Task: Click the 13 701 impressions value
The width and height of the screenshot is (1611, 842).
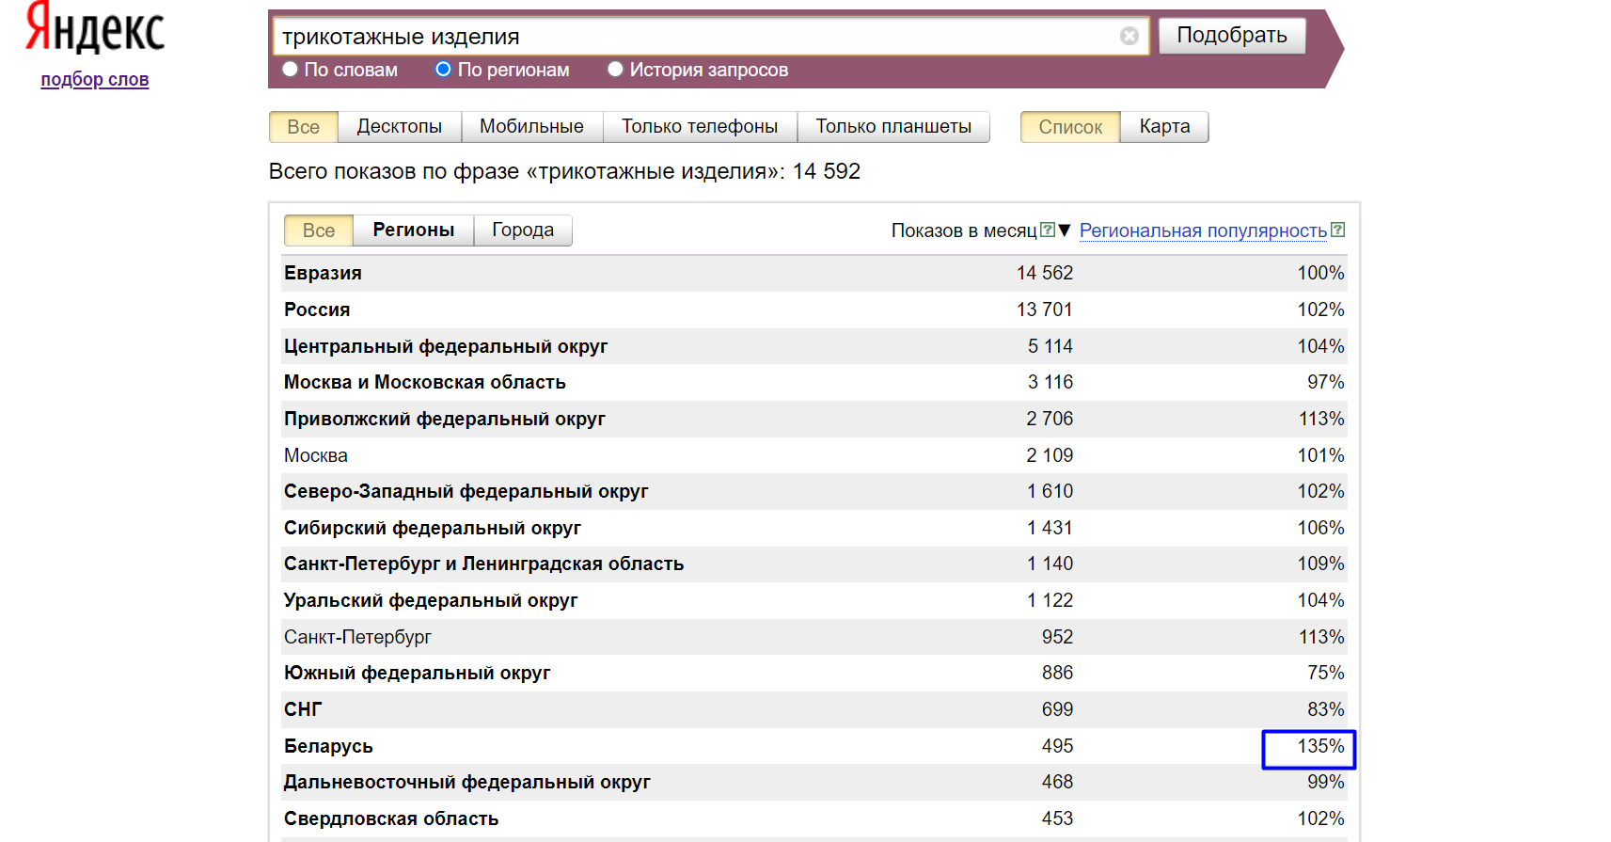Action: click(x=1045, y=310)
